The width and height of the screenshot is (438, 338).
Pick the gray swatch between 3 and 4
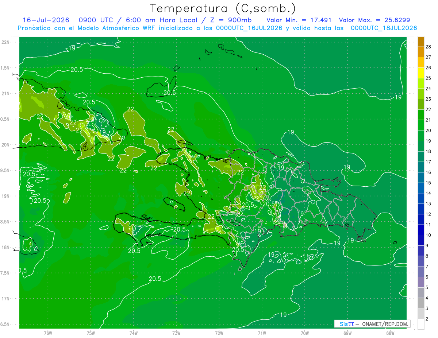point(421,303)
